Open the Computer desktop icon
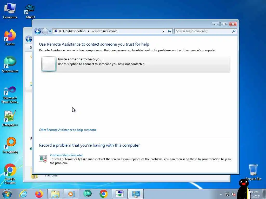Viewport: 266px width, 199px height. coord(10,11)
